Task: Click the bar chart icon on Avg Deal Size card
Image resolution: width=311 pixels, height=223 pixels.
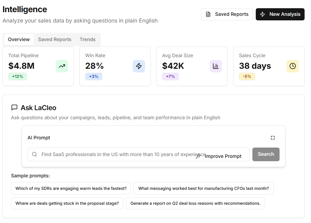Action: pos(216,66)
